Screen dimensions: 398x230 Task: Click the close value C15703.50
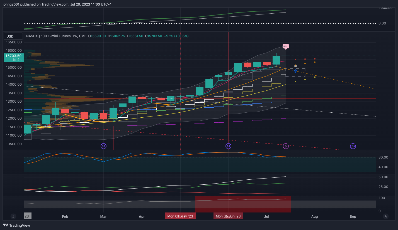tap(153, 36)
